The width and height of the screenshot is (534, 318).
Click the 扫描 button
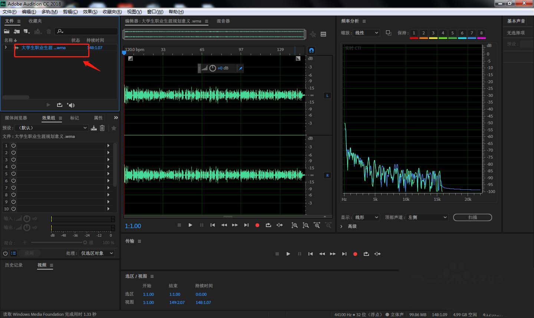click(472, 217)
